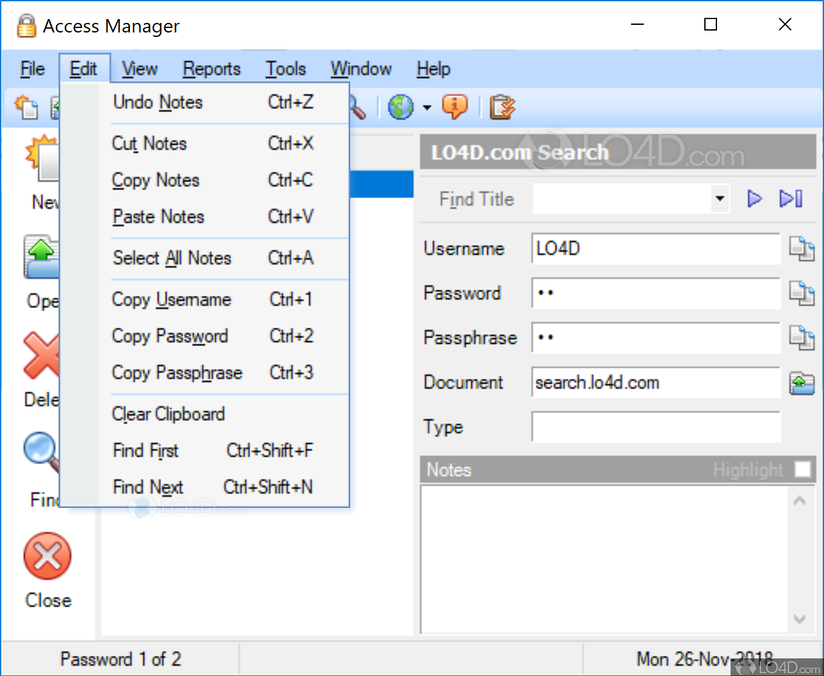Open dropdown arrow next to globe icon

(427, 108)
